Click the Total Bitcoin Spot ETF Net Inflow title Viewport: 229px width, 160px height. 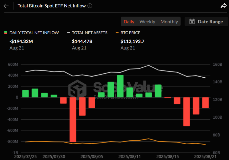[x=52, y=6]
